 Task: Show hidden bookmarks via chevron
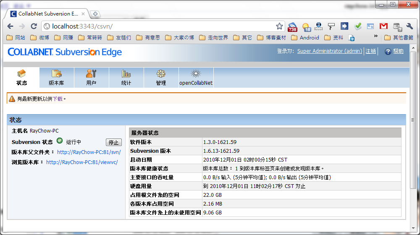coord(376,36)
